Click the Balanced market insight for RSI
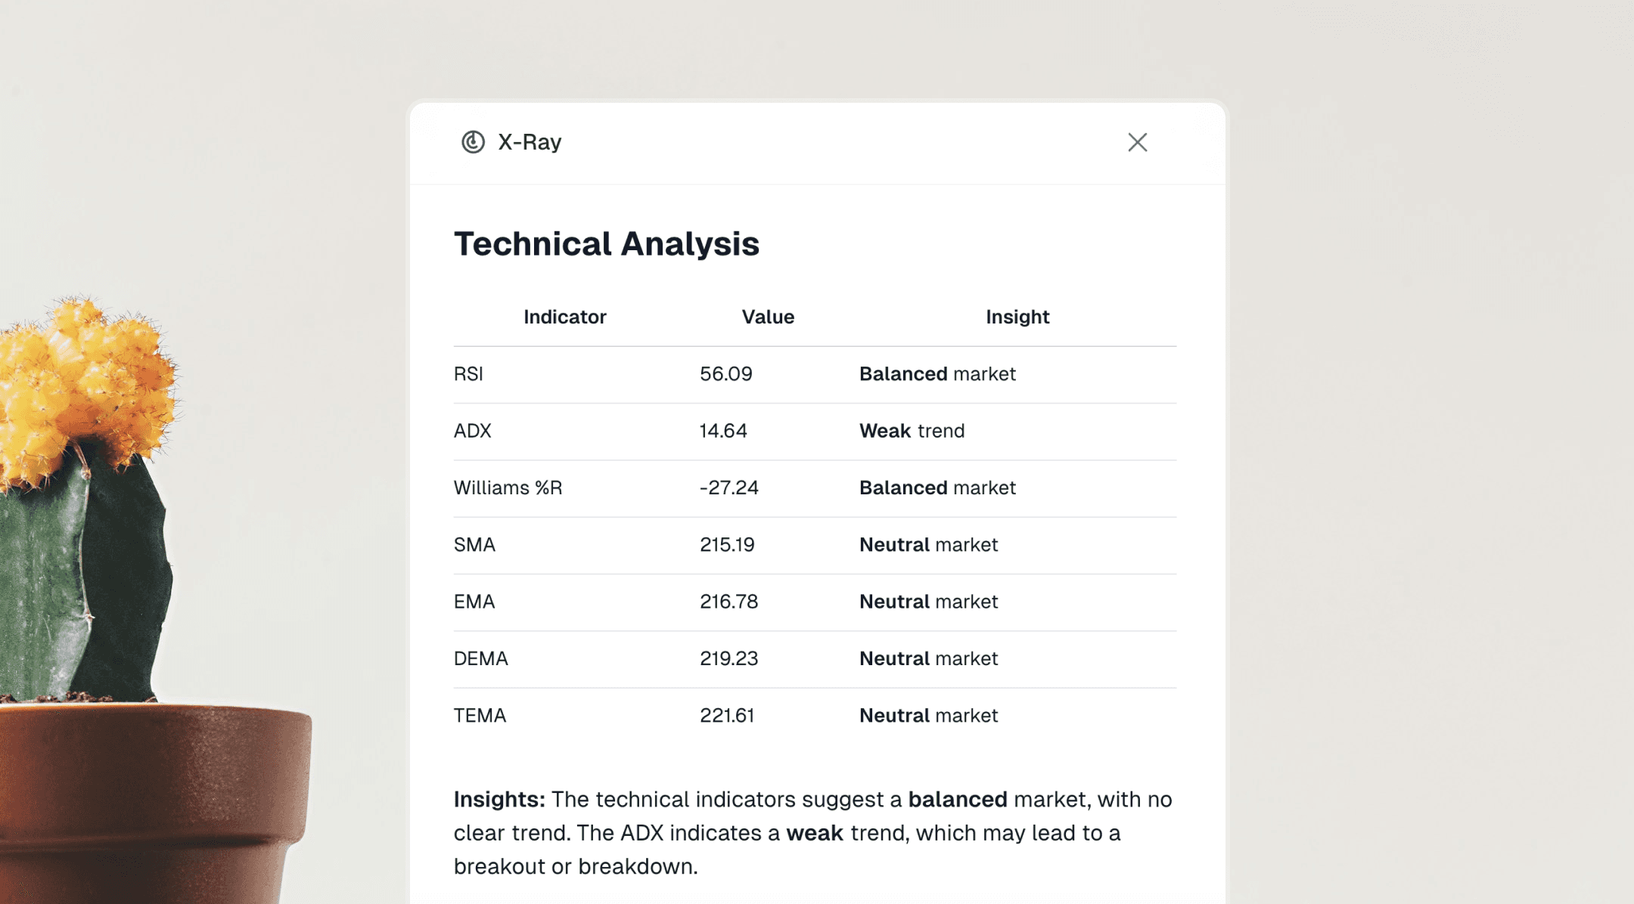Image resolution: width=1634 pixels, height=904 pixels. pyautogui.click(x=937, y=373)
